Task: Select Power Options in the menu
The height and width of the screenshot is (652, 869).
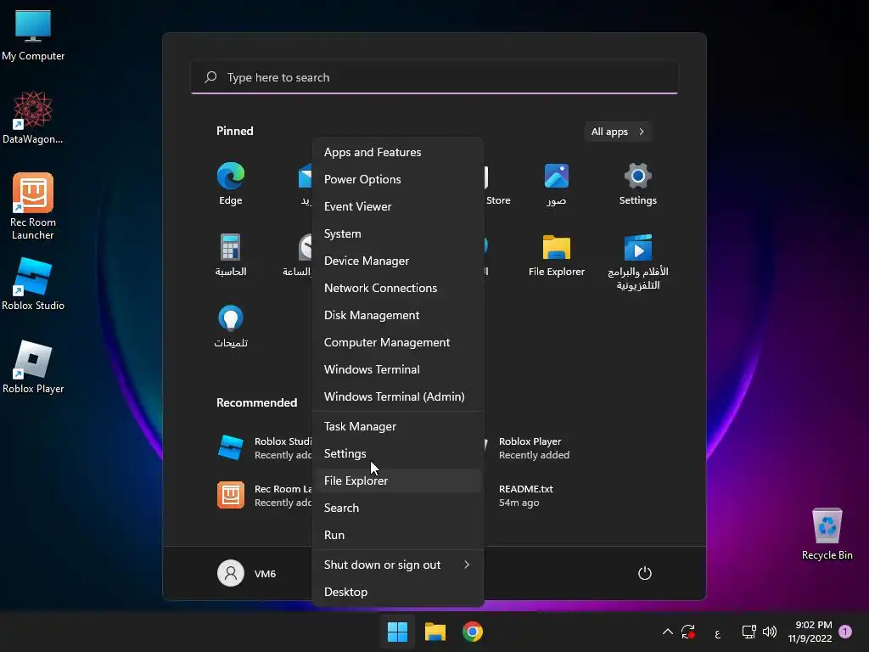Action: [x=397, y=179]
